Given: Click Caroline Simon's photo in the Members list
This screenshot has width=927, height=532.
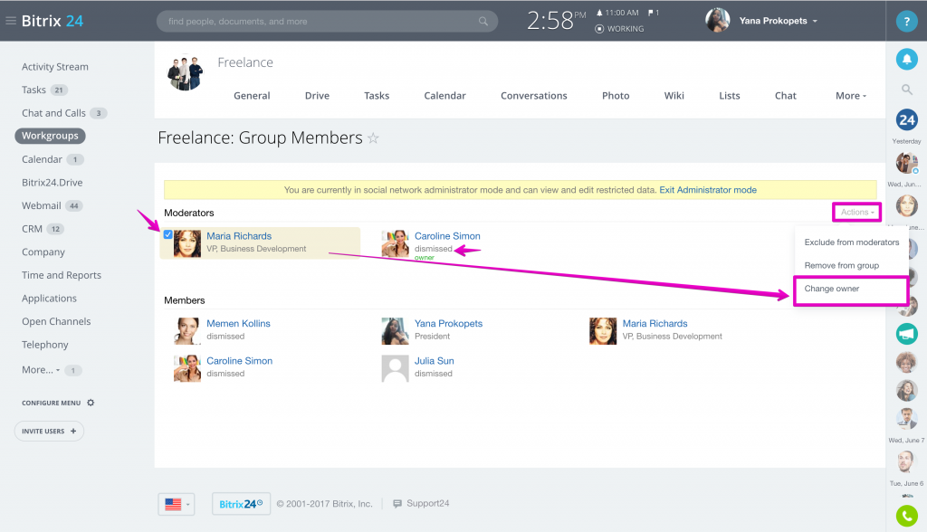Looking at the screenshot, I should click(187, 368).
